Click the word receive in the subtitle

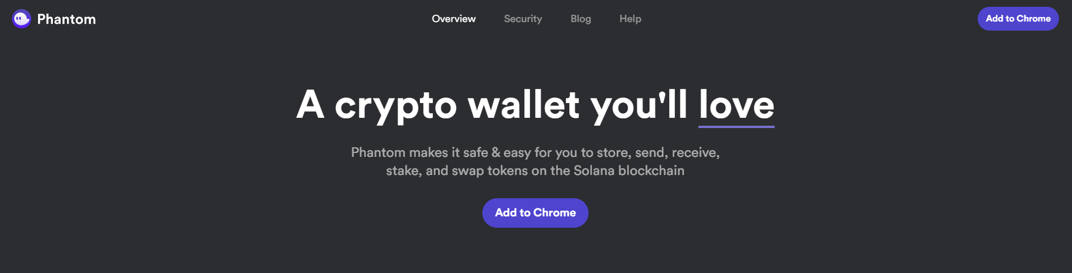694,152
